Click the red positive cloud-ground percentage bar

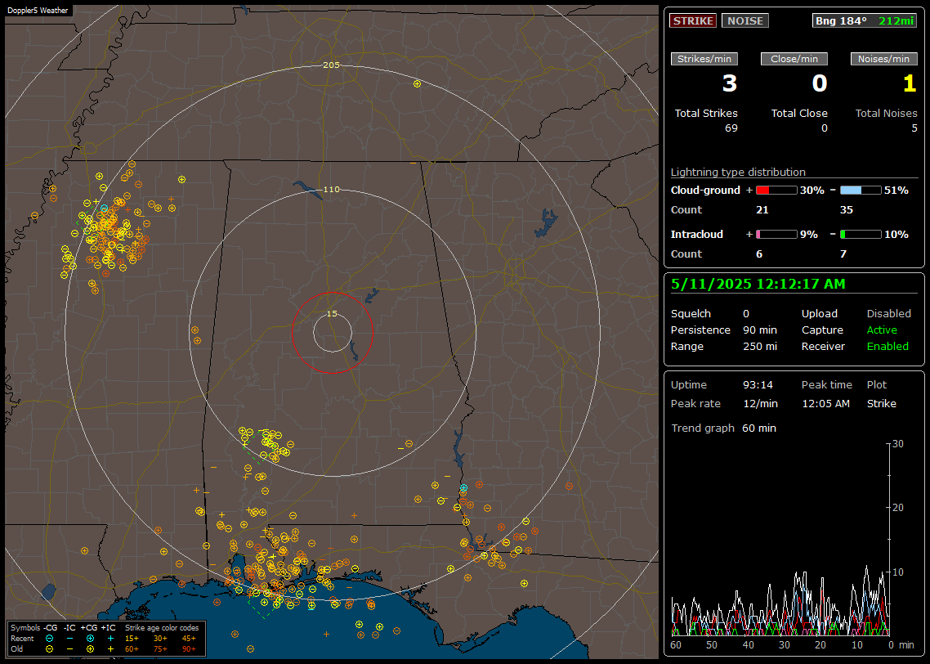coord(776,191)
